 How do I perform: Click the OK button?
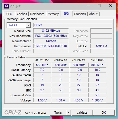point(103,112)
